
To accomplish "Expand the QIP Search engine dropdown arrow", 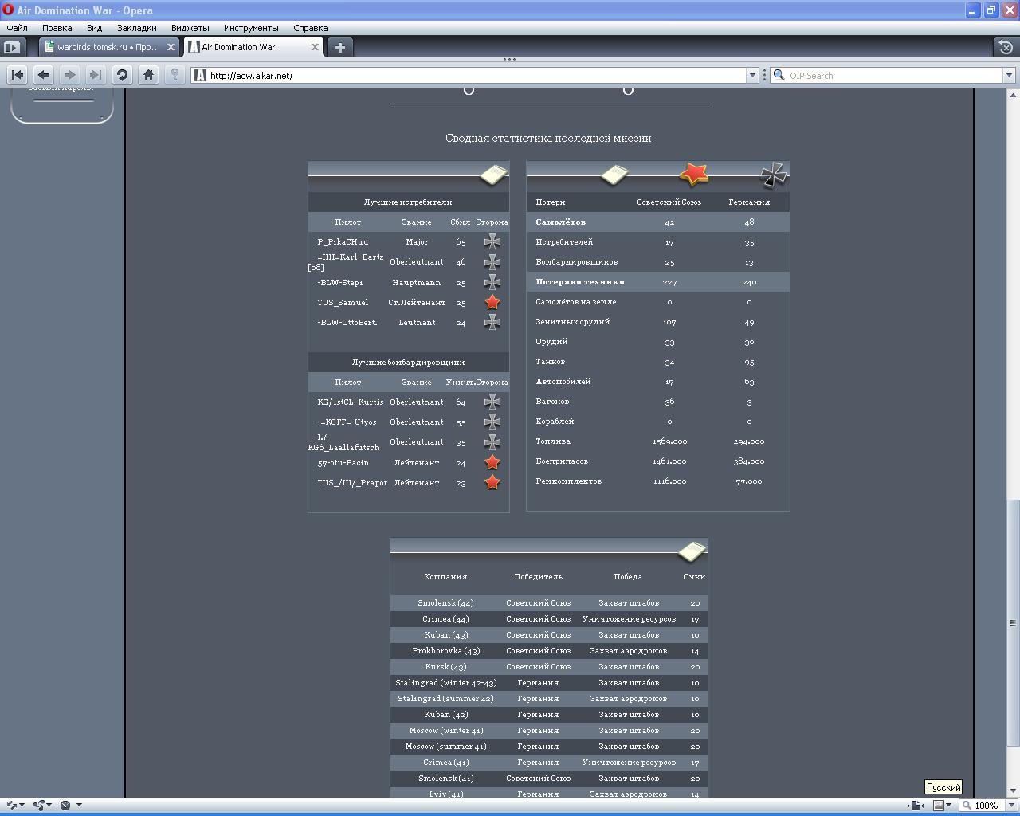I will coord(1009,75).
